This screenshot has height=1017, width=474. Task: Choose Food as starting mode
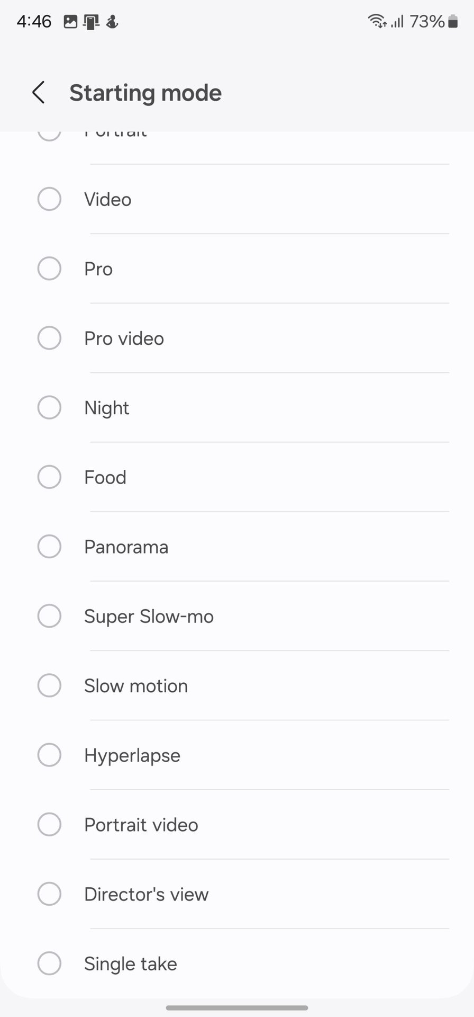tap(49, 477)
